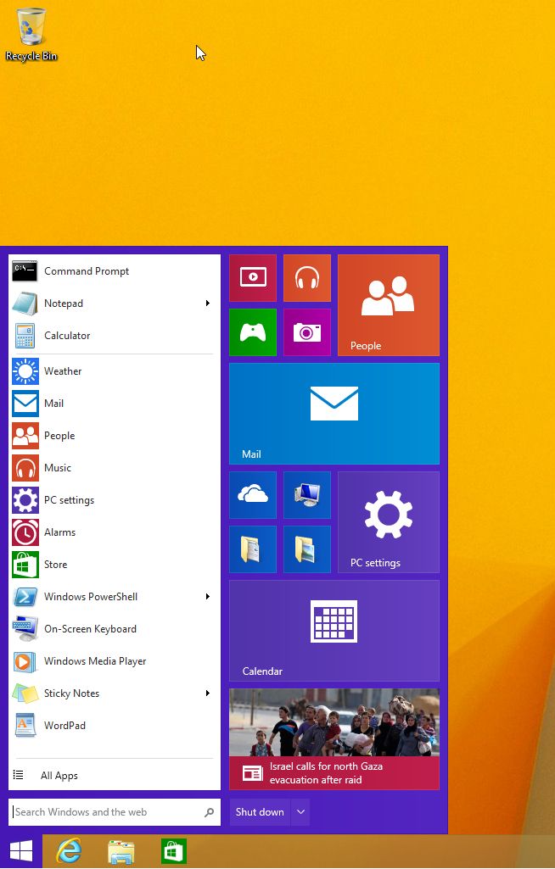Open Mail in the left app list
The image size is (555, 869).
pyautogui.click(x=113, y=403)
